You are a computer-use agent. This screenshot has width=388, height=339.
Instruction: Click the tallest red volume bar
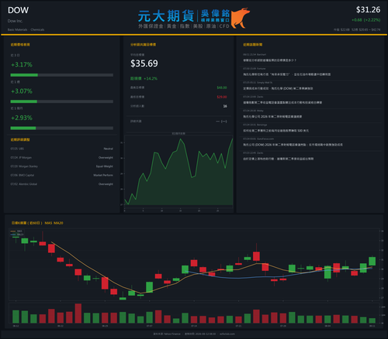pyautogui.click(x=78, y=313)
